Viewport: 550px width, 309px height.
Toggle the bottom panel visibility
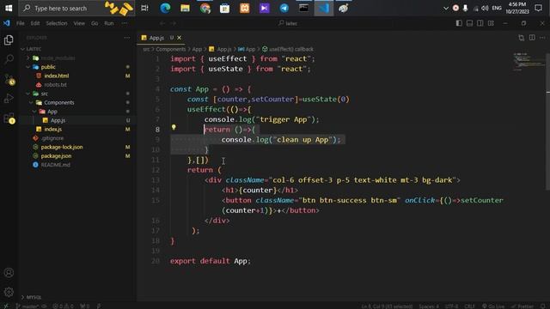(x=469, y=23)
